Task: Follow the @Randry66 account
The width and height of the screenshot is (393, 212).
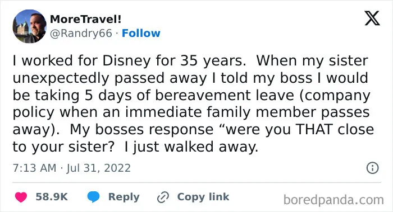Action: 141,33
